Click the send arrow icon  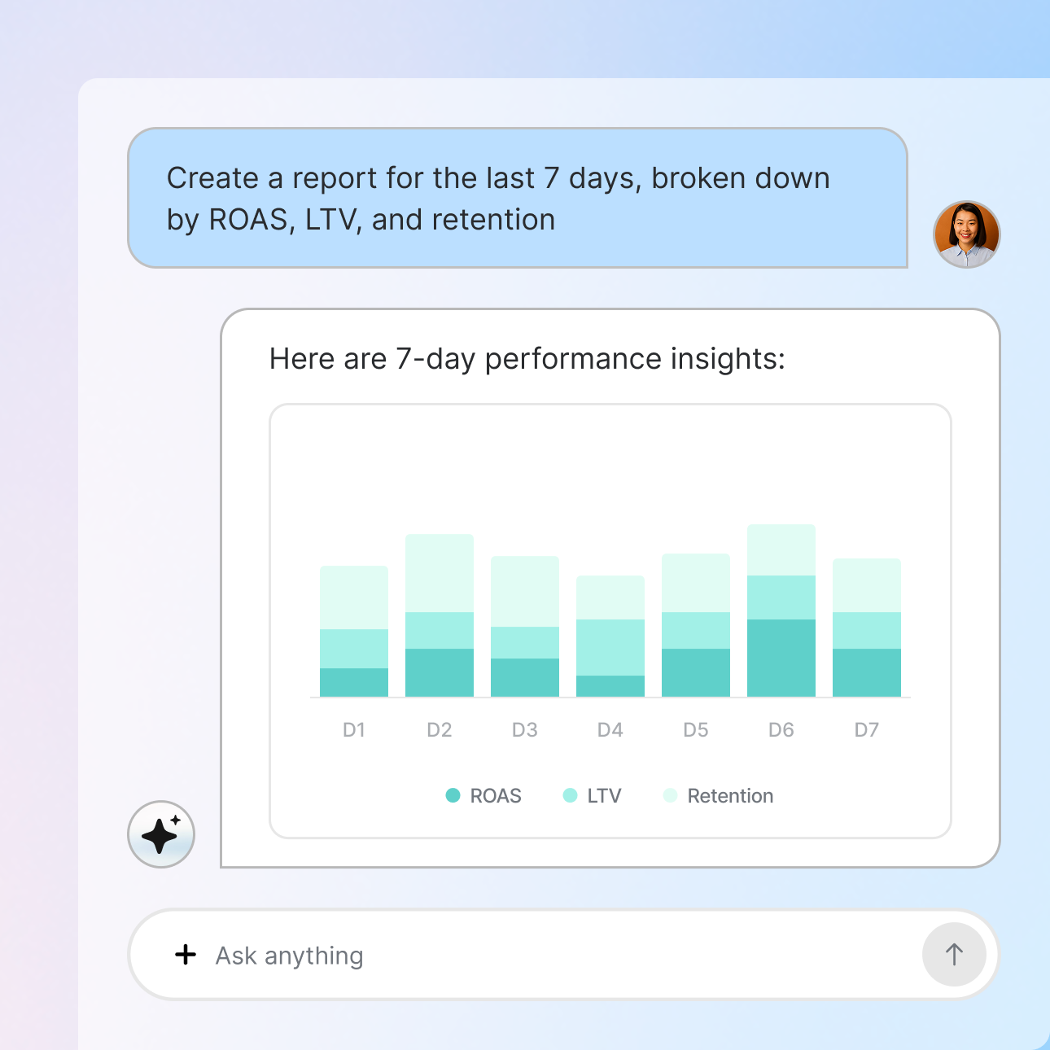[x=954, y=954]
